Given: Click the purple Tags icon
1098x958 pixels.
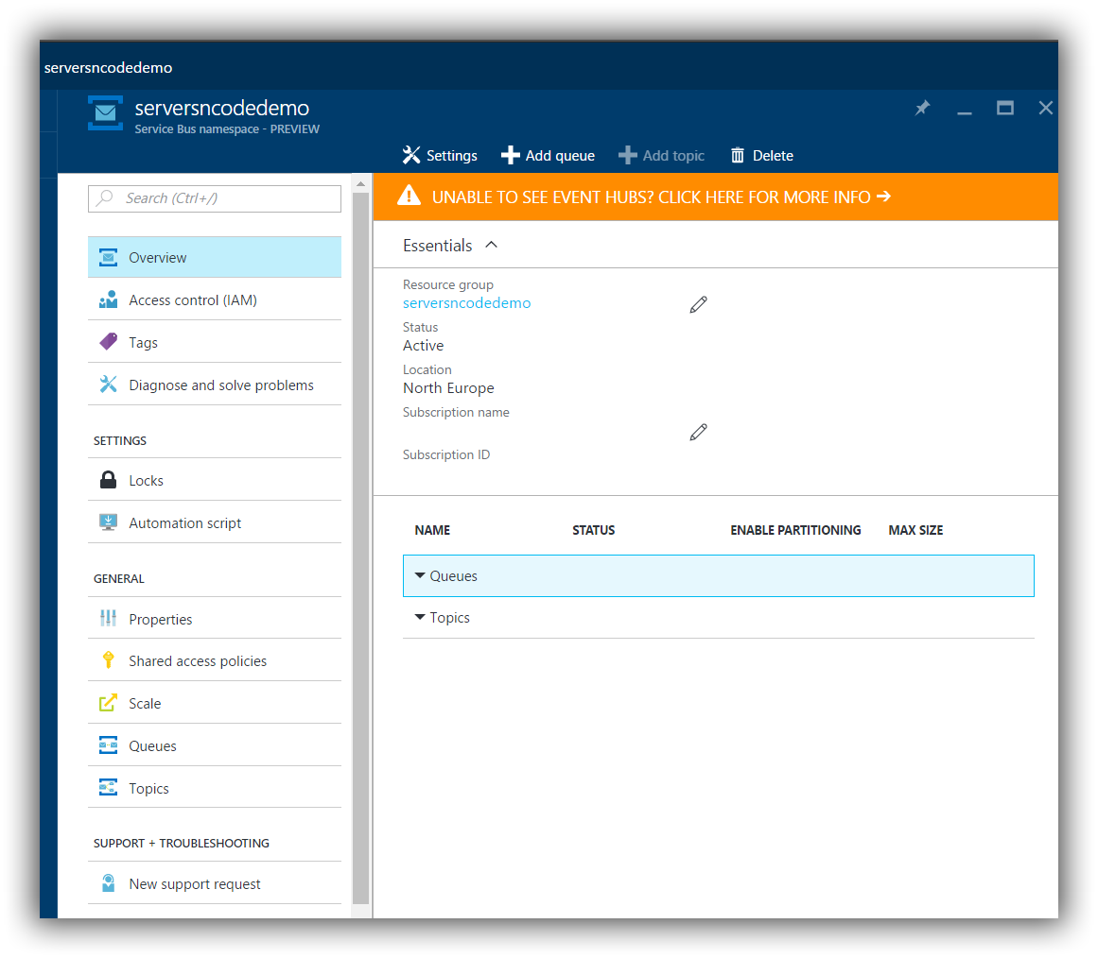Looking at the screenshot, I should tap(108, 342).
